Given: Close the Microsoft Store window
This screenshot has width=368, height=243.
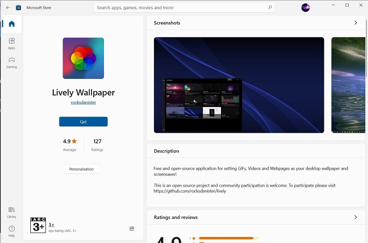Looking at the screenshot, I should click(361, 5).
